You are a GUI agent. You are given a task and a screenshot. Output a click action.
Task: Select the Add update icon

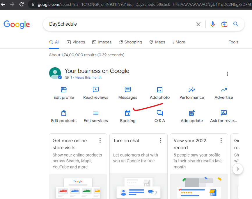(x=191, y=113)
